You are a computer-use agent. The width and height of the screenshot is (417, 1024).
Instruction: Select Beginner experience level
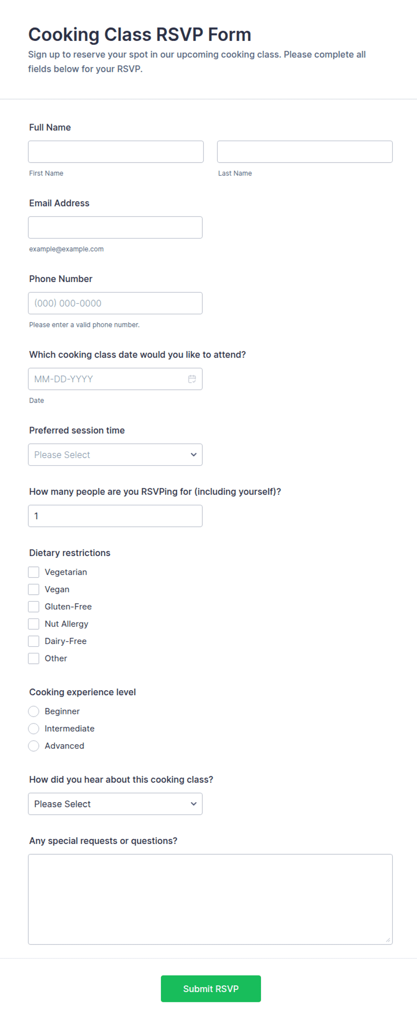34,711
